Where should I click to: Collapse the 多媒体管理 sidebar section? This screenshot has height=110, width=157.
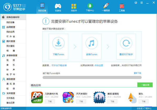(12, 55)
